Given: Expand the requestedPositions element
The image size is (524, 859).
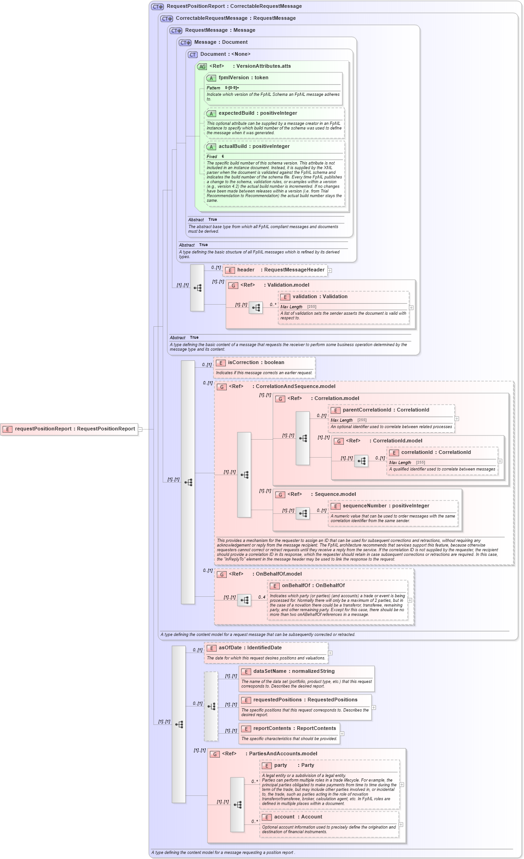Looking at the screenshot, I should pos(374,707).
